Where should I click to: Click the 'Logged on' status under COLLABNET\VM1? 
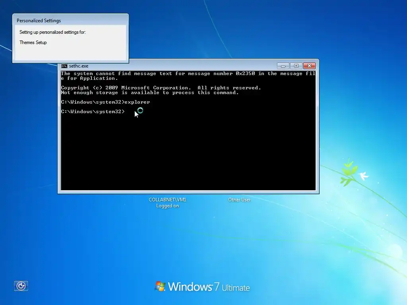click(x=167, y=206)
